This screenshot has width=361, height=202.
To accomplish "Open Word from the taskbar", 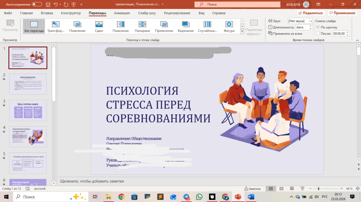I will (x=251, y=197).
